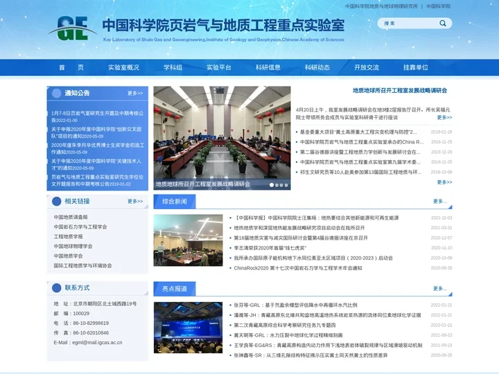Image resolution: width=499 pixels, height=374 pixels.
Task: Open 中国科学院 top link
Action: coord(438,6)
